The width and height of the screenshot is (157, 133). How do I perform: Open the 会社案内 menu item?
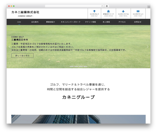(x=35, y=22)
